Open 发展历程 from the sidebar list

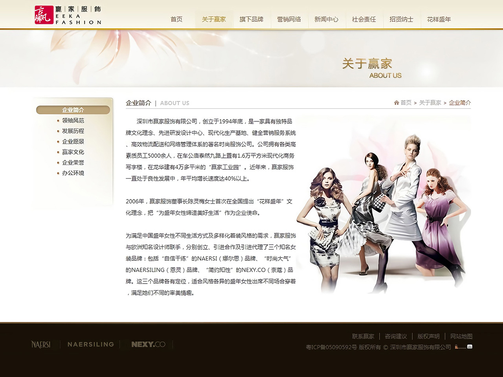[x=73, y=131]
